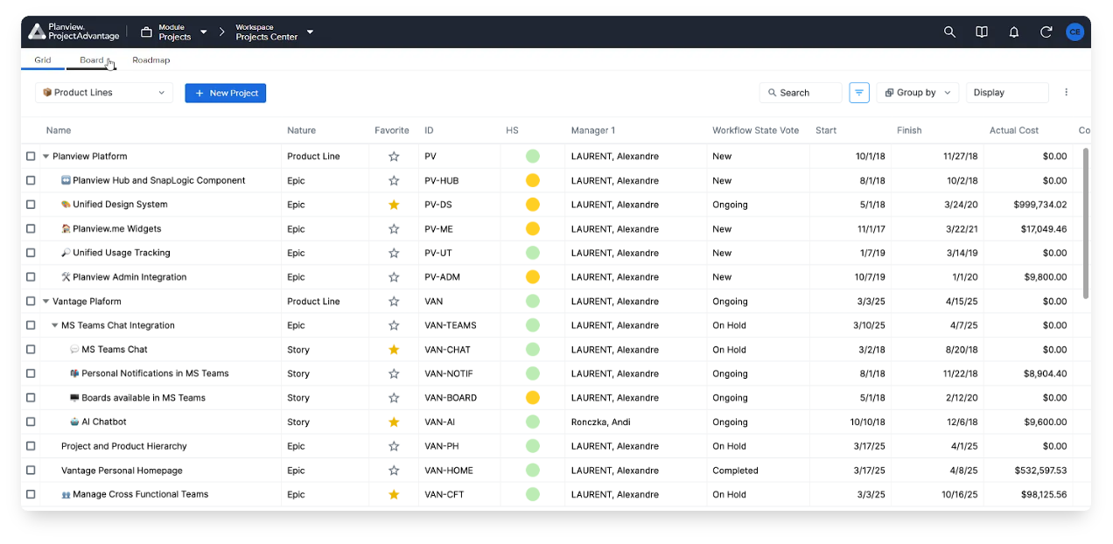Check the Planview.me Widgets checkbox
The width and height of the screenshot is (1113, 544).
[x=31, y=229]
